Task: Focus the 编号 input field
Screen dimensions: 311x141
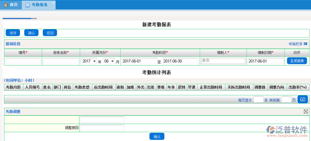Action: click(x=23, y=61)
